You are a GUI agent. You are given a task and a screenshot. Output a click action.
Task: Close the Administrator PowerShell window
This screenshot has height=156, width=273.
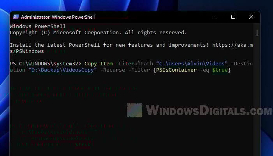coord(251,17)
